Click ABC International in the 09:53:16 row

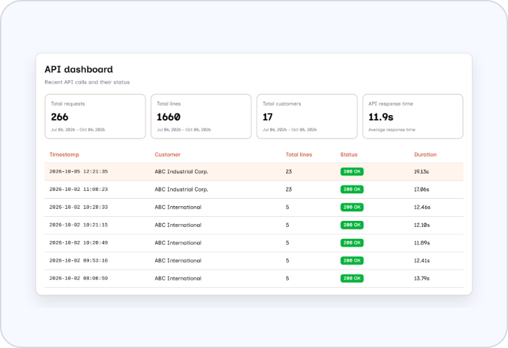(x=178, y=260)
